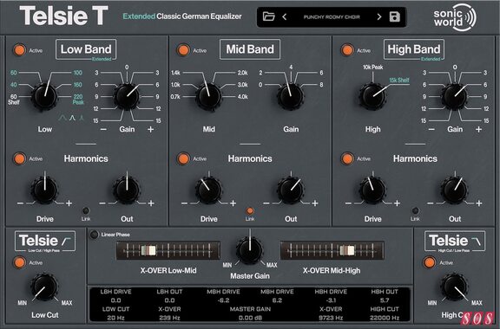Click the High frequency selector knob
The height and width of the screenshot is (329, 500).
[x=372, y=96]
